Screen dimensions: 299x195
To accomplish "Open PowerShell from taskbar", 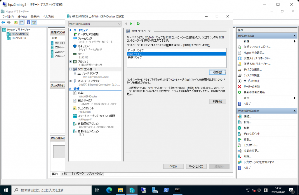I will pos(166,190).
